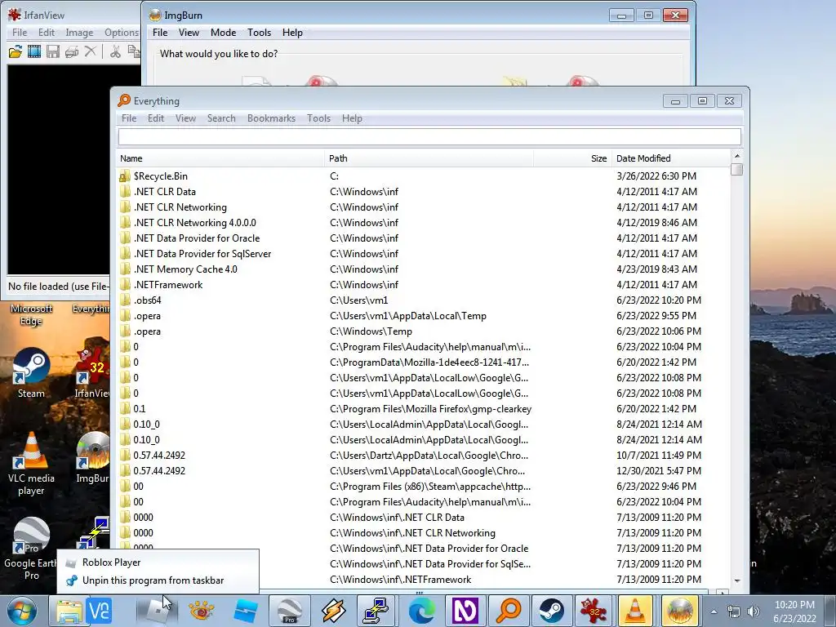Launch Microsoft Edge from the taskbar
This screenshot has width=836, height=627.
click(421, 611)
